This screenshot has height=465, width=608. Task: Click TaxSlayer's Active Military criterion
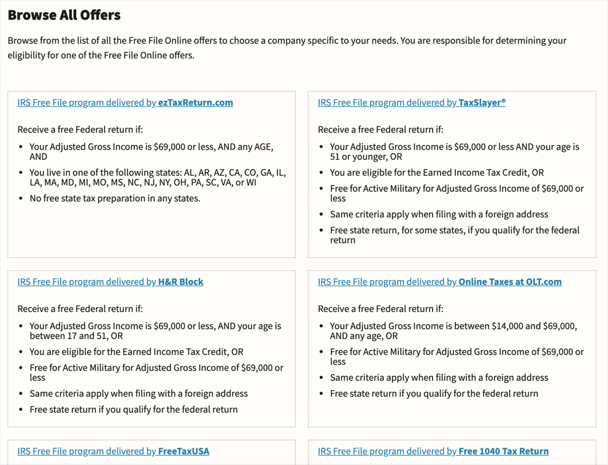[457, 193]
